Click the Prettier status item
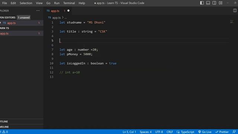 tap(222, 132)
